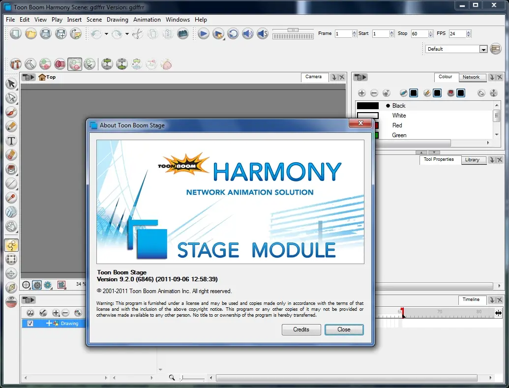Click the Close button in About dialog
Screen dimensions: 509x388
tap(344, 329)
